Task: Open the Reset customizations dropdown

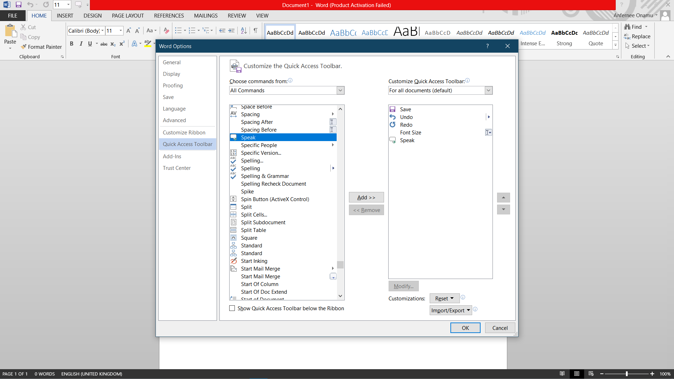Action: pyautogui.click(x=444, y=298)
